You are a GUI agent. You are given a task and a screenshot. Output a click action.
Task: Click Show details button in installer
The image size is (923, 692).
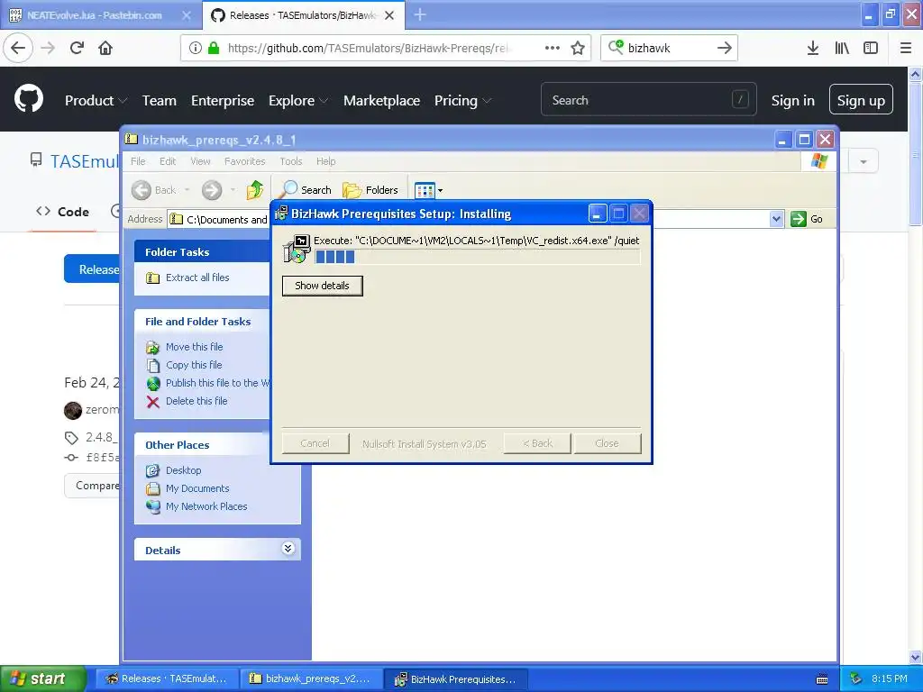pos(322,286)
